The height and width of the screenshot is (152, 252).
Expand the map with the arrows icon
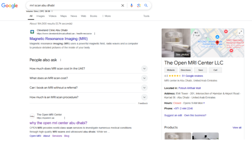tap(240, 32)
